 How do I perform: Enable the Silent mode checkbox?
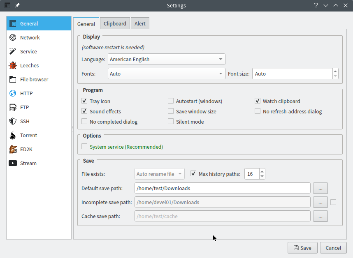pos(171,122)
